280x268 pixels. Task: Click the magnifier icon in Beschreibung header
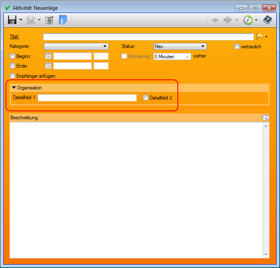[x=265, y=118]
